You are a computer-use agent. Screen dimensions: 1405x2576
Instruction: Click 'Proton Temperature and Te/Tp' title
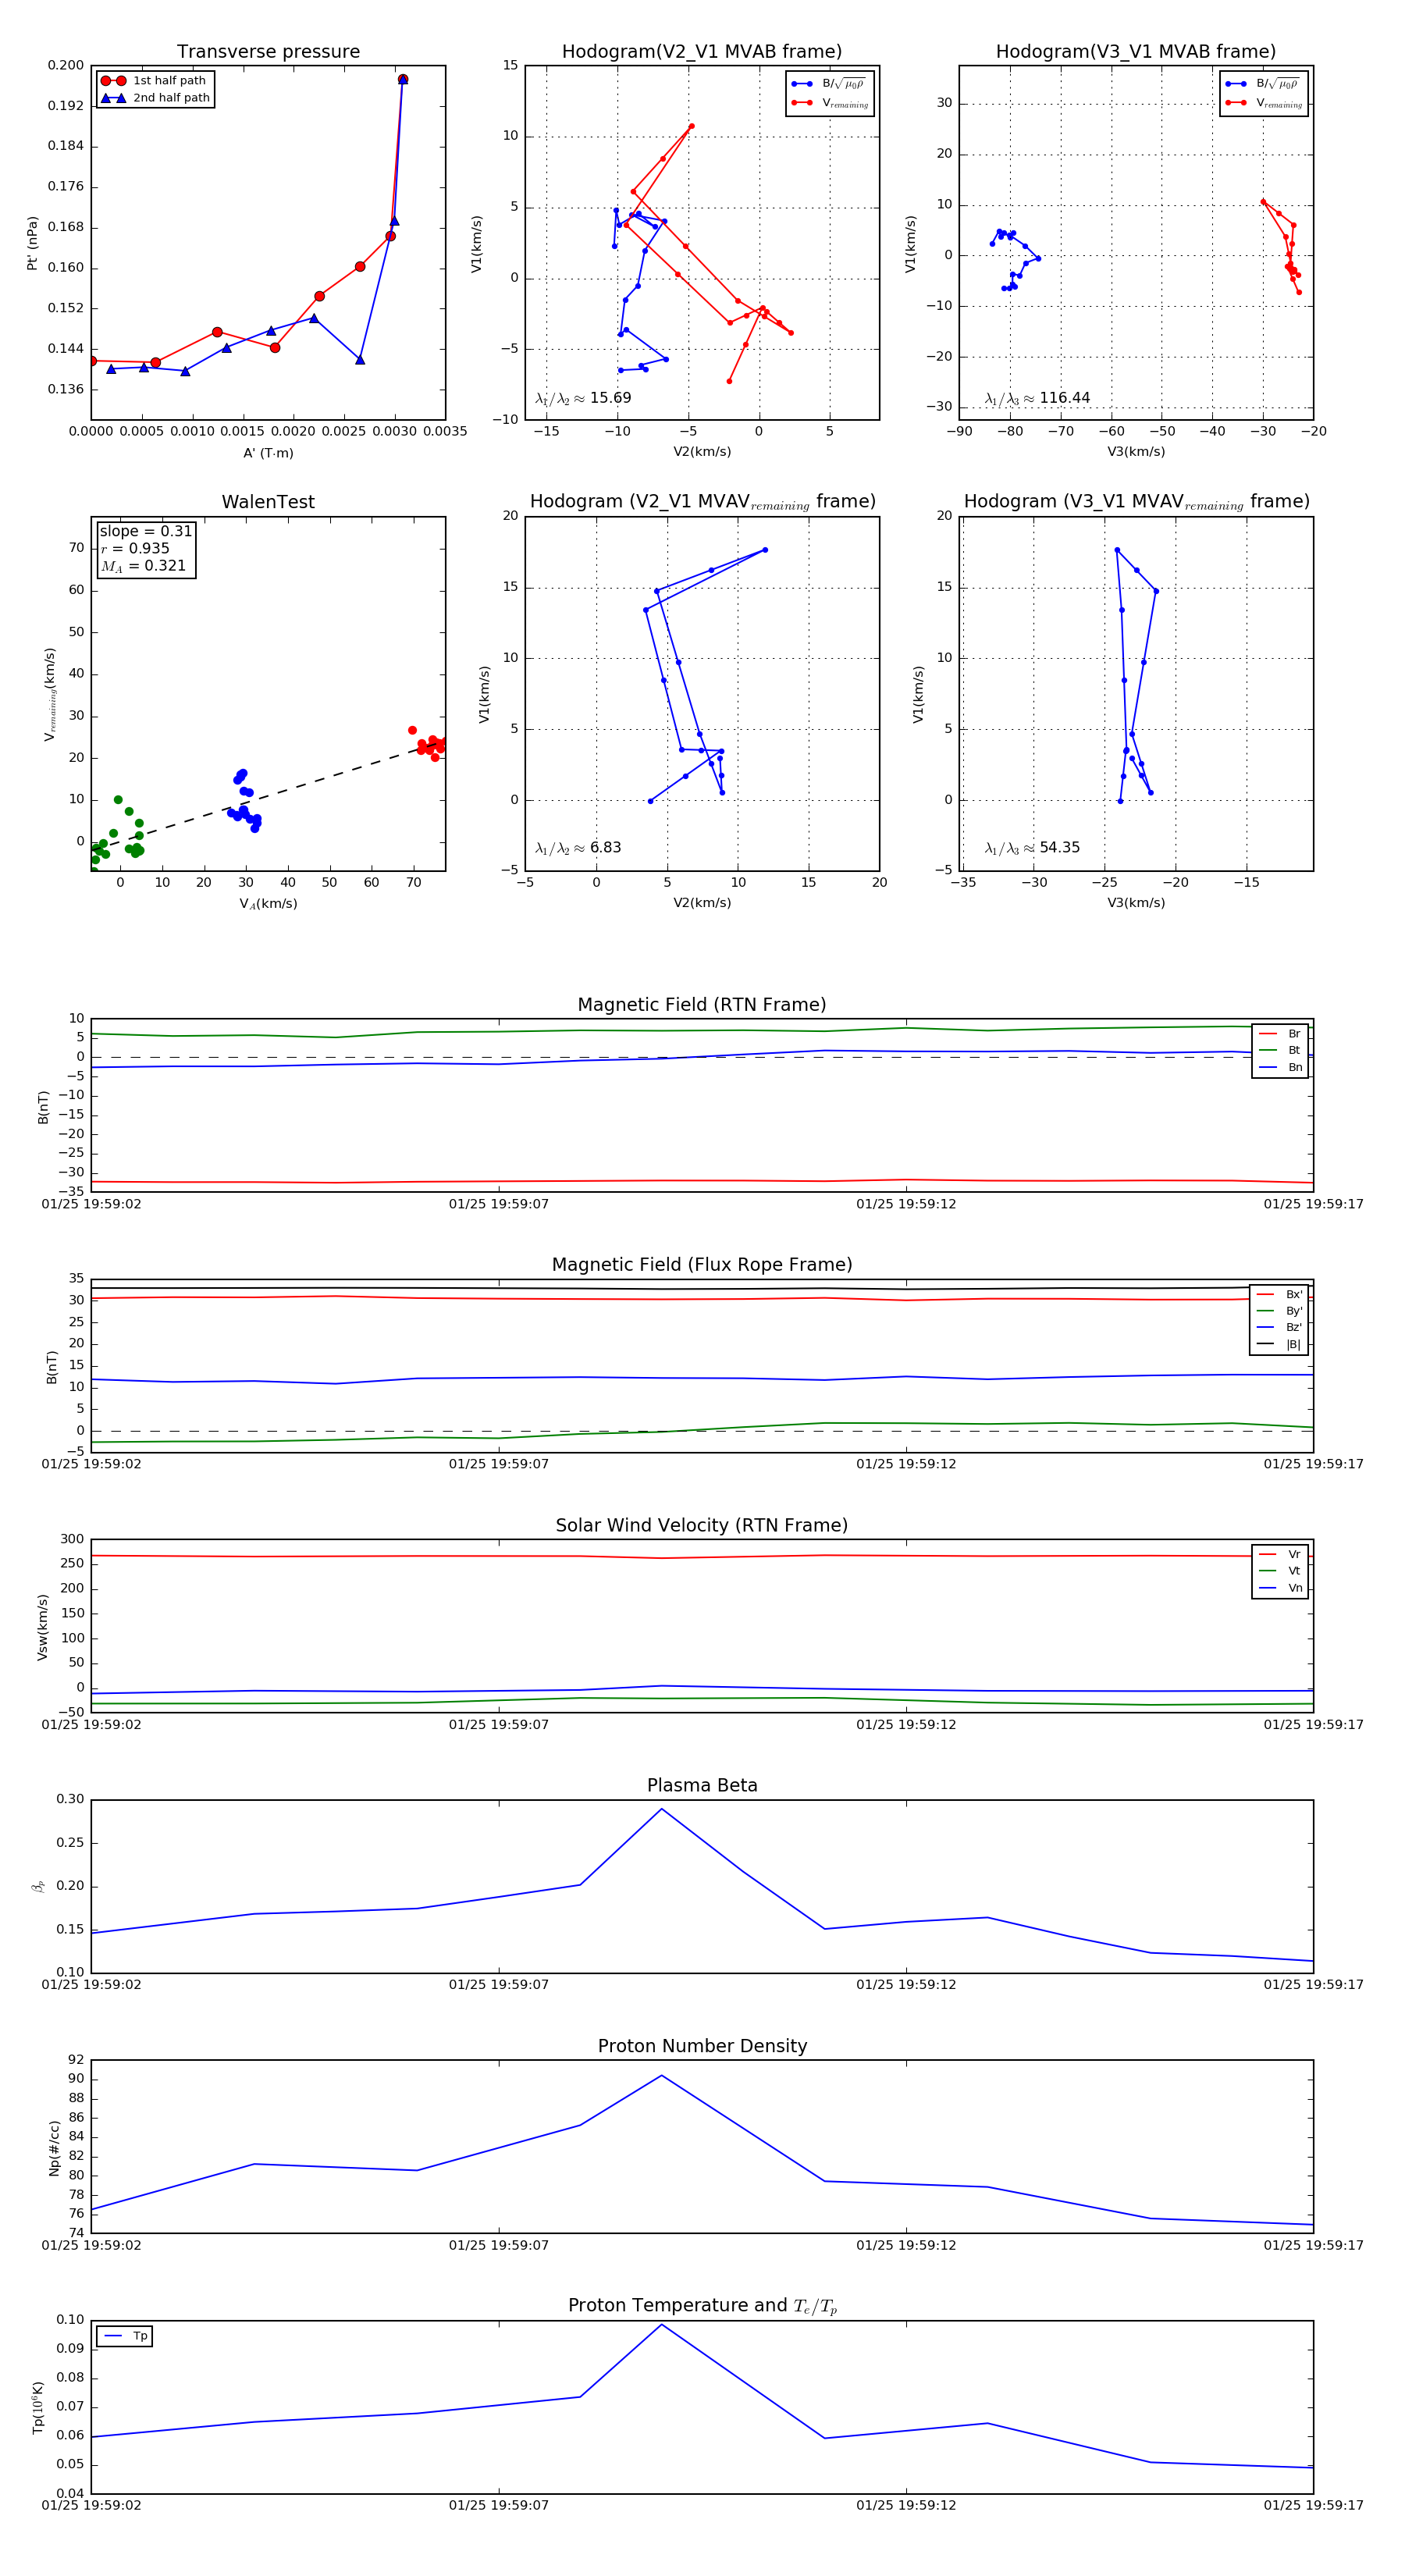click(x=702, y=2306)
